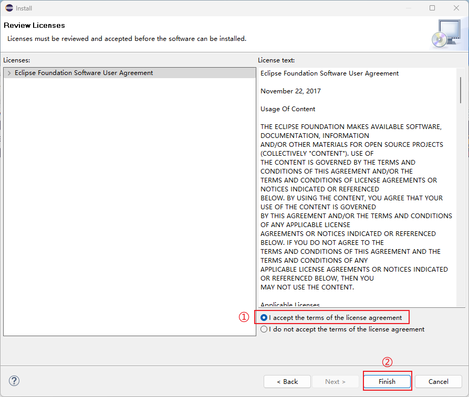Expand the Eclipse Foundation Software User Agreement entry
This screenshot has height=397, width=469.
tap(9, 73)
